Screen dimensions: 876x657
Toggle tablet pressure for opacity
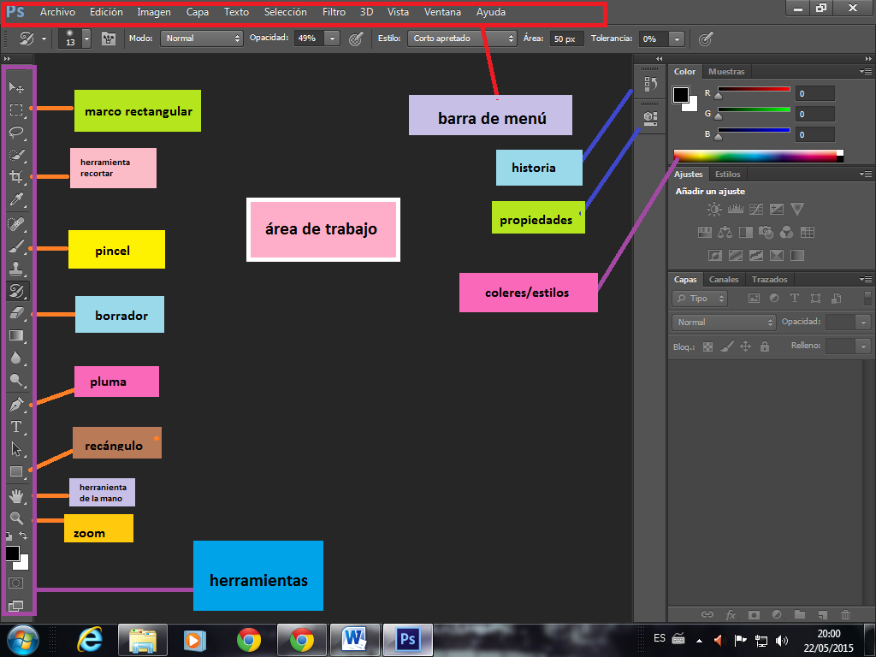click(x=357, y=38)
